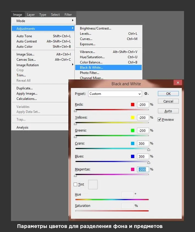Image resolution: width=195 pixels, height=232 pixels.
Task: Close the Black and White dialog
Action: 178,82
